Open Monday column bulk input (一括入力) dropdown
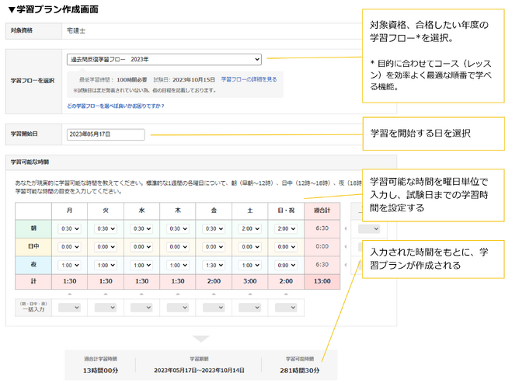This screenshot has height=383, width=505. [69, 308]
